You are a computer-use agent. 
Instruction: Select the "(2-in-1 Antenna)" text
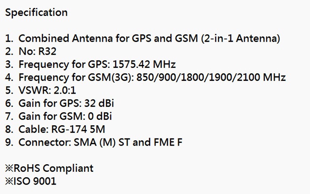click(240, 39)
